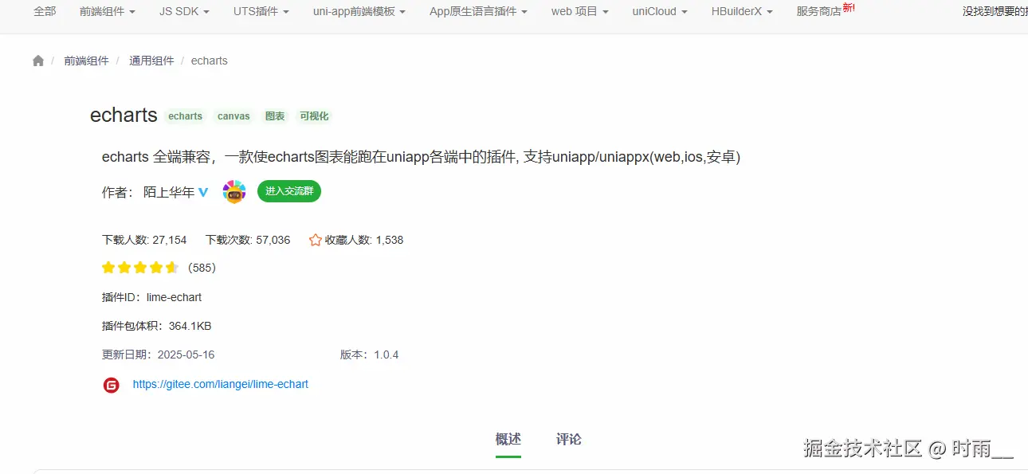The height and width of the screenshot is (474, 1028).
Task: Click 收藏人数: 1,538 text
Action: (x=364, y=240)
